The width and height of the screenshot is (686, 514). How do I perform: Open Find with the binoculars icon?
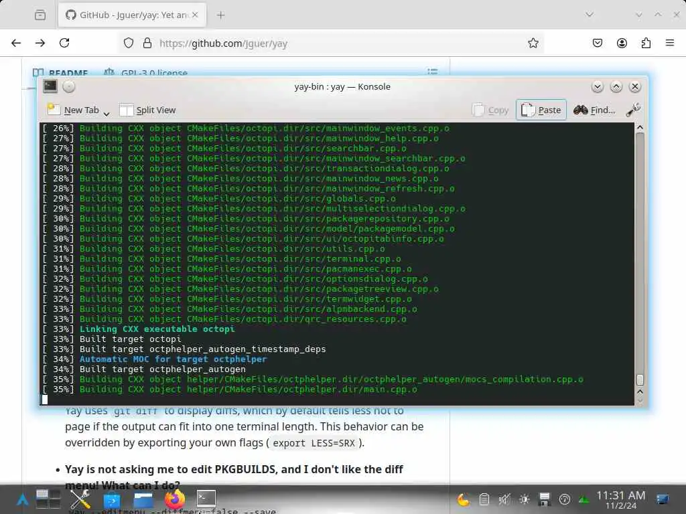pos(594,110)
